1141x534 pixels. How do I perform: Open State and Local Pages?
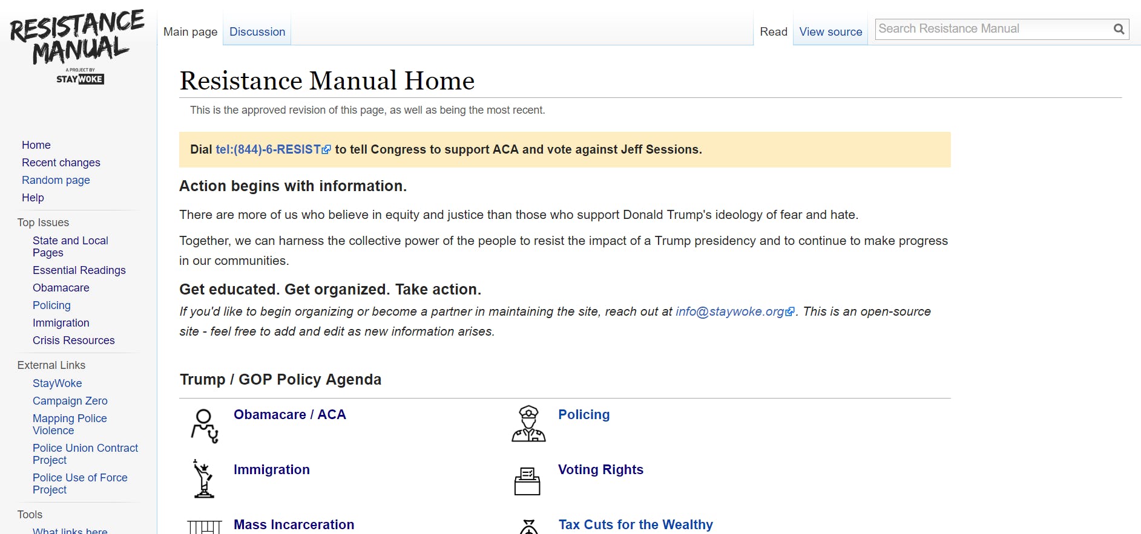70,247
